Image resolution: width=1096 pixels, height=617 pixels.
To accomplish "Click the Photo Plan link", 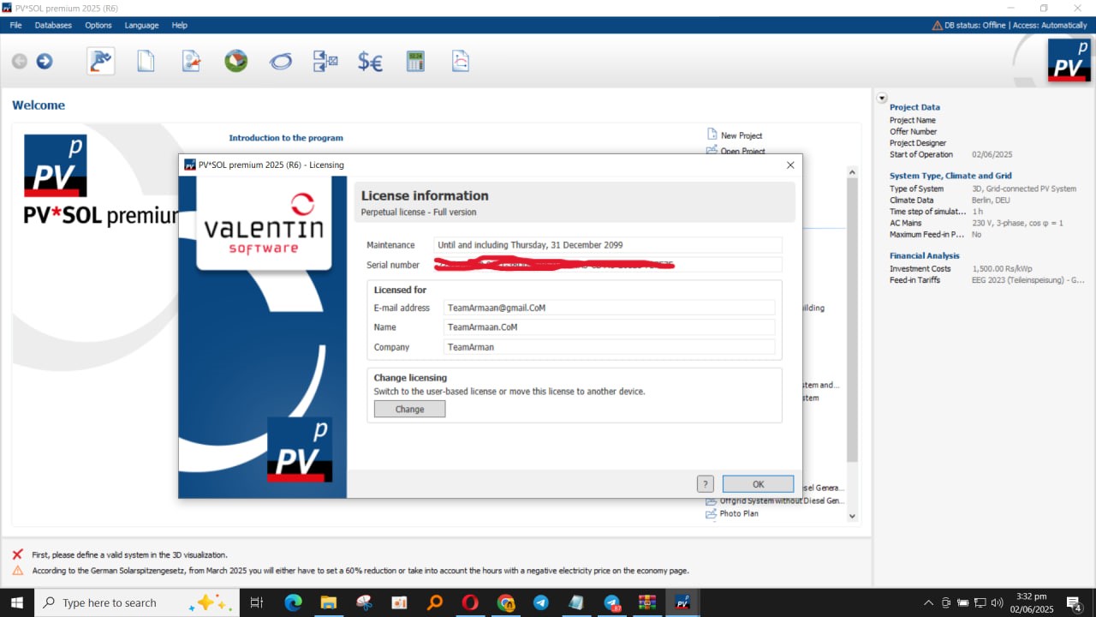I will (x=739, y=513).
